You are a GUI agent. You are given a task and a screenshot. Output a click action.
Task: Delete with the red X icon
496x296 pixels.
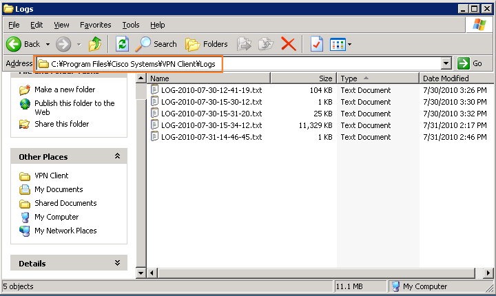coord(289,44)
